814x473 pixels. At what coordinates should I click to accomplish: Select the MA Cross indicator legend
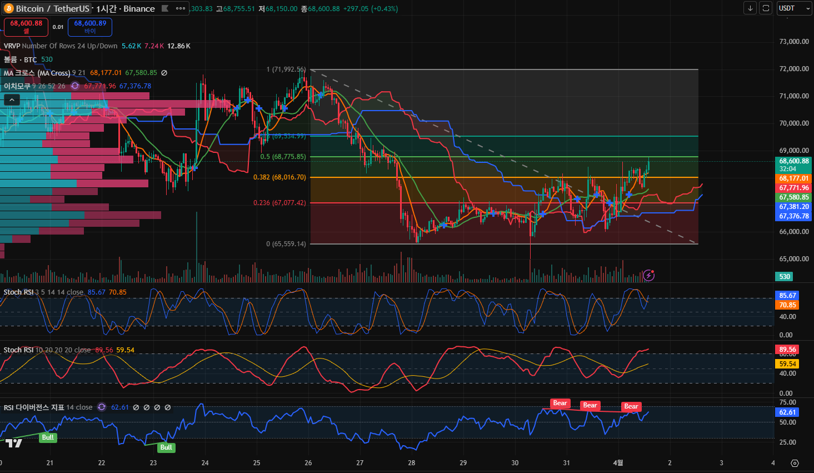[x=37, y=73]
